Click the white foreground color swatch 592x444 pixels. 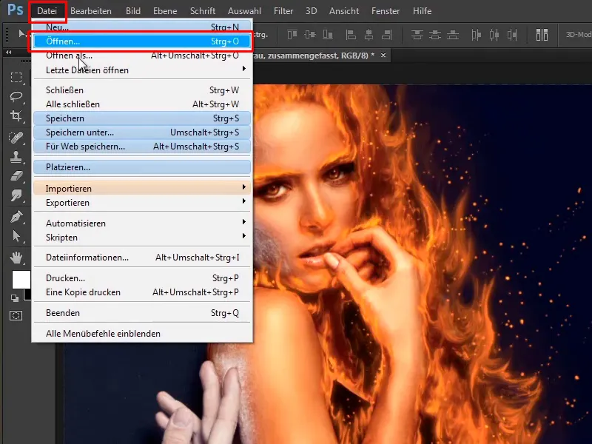tap(21, 280)
